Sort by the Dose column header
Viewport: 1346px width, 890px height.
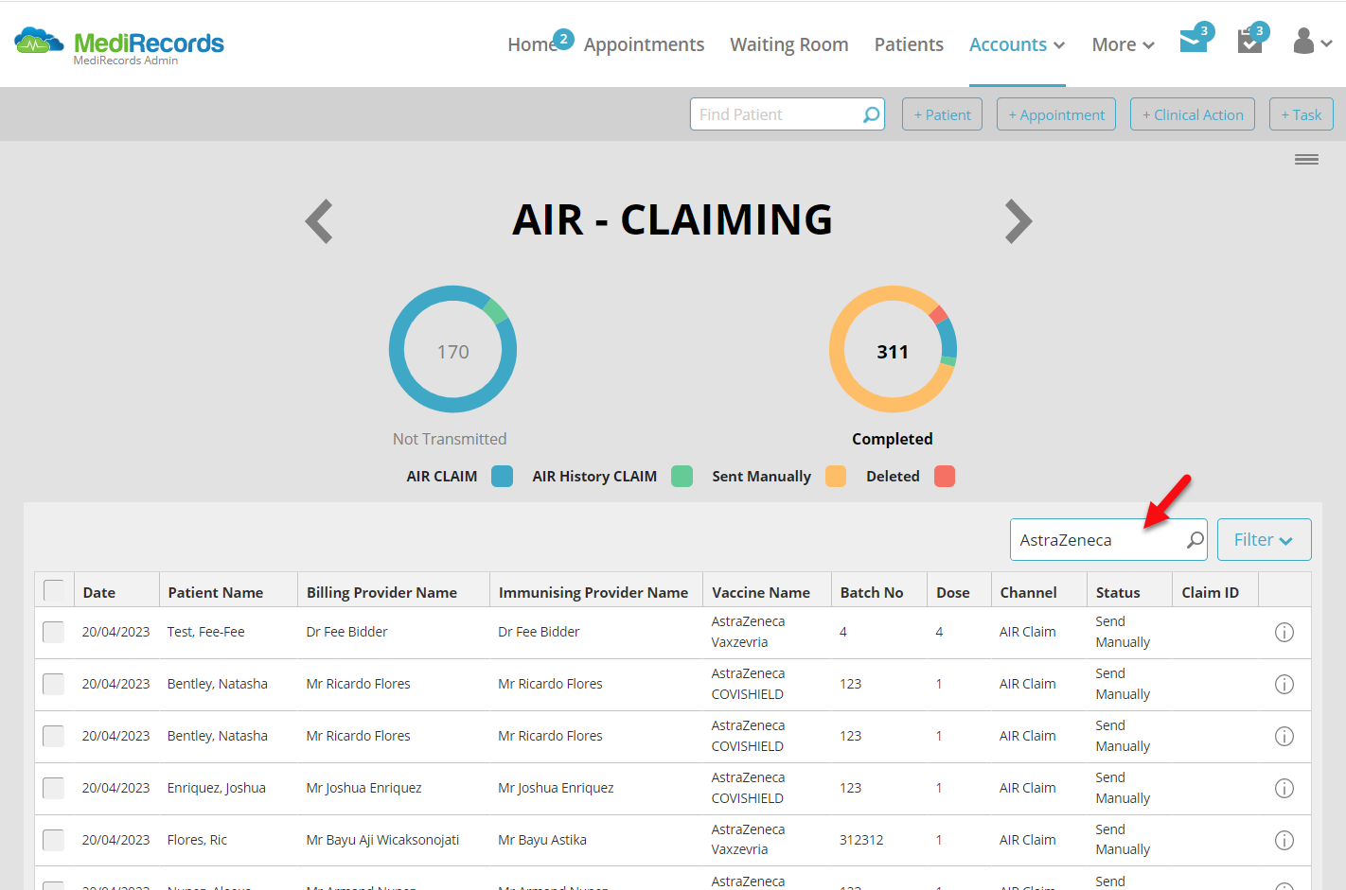pos(953,592)
